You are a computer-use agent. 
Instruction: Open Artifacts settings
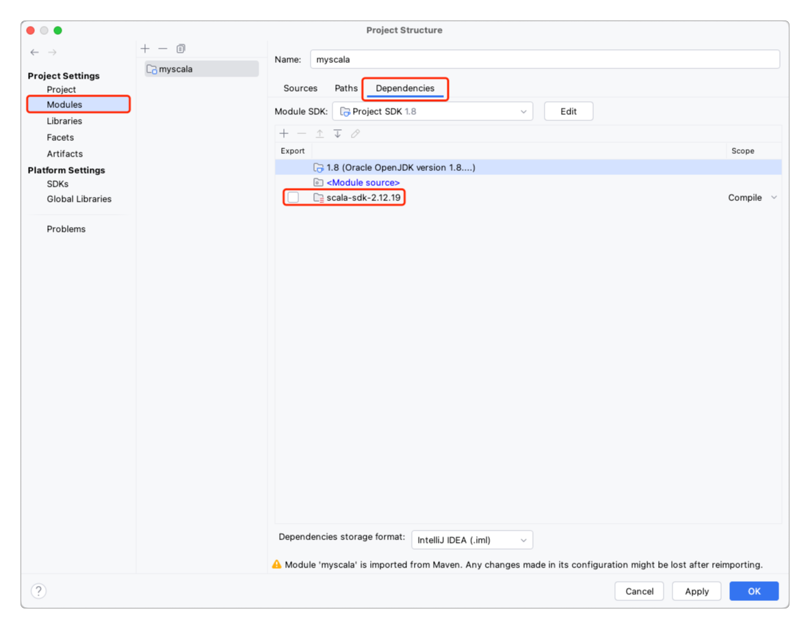(x=64, y=154)
